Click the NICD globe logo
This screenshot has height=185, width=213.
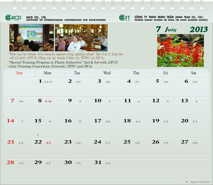pyautogui.click(x=13, y=18)
